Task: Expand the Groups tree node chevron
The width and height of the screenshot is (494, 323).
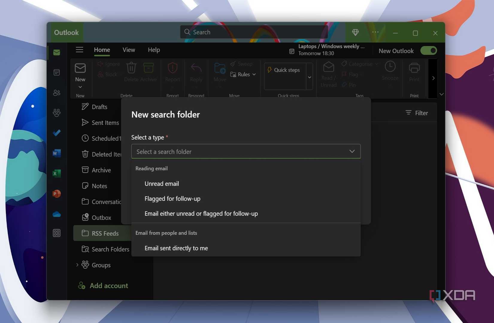Action: pyautogui.click(x=77, y=265)
